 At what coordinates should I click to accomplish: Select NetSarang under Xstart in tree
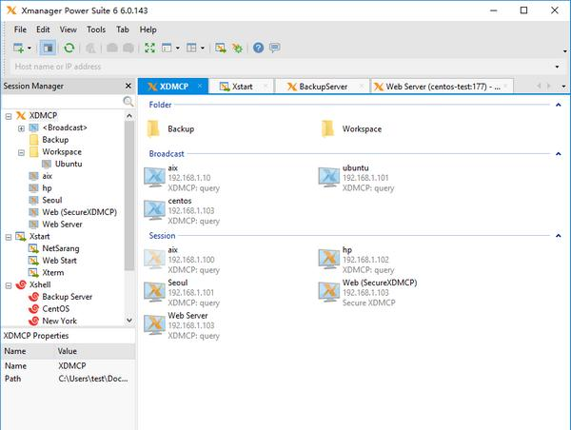61,248
